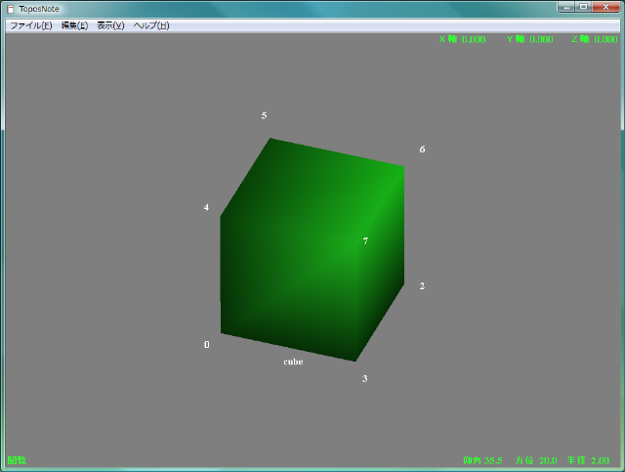Click the Z軸 0.000 readout
Screen dimensions: 625x472
[x=595, y=39]
